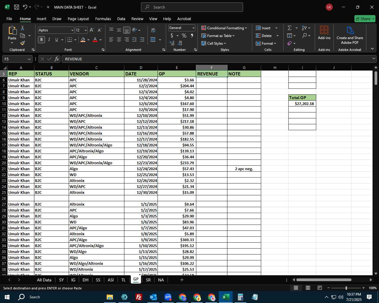This screenshot has width=379, height=303.
Task: Open the General number format dropdown
Action: 193,28
